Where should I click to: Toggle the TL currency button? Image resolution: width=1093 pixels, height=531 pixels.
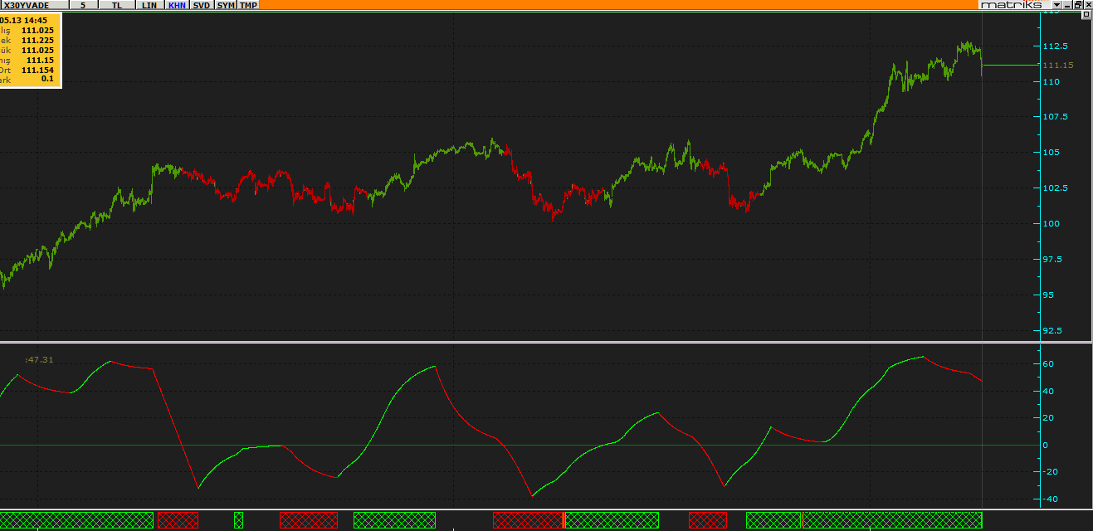(116, 5)
